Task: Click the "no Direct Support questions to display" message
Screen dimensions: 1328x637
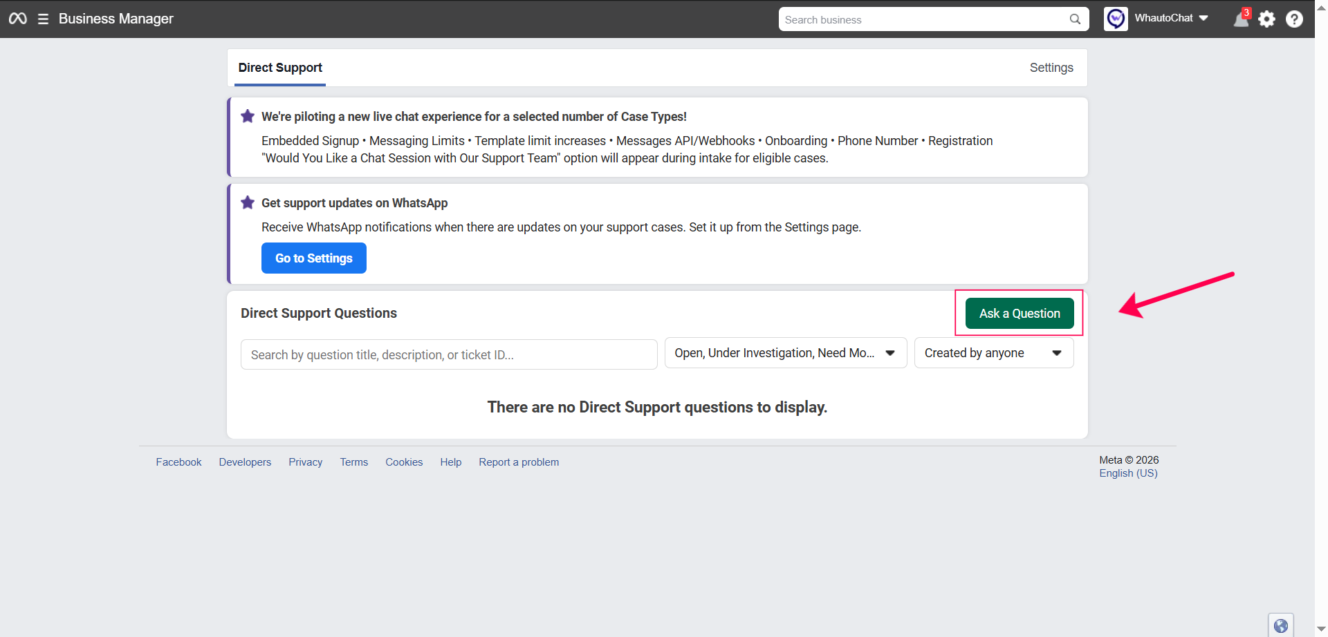Action: click(657, 407)
